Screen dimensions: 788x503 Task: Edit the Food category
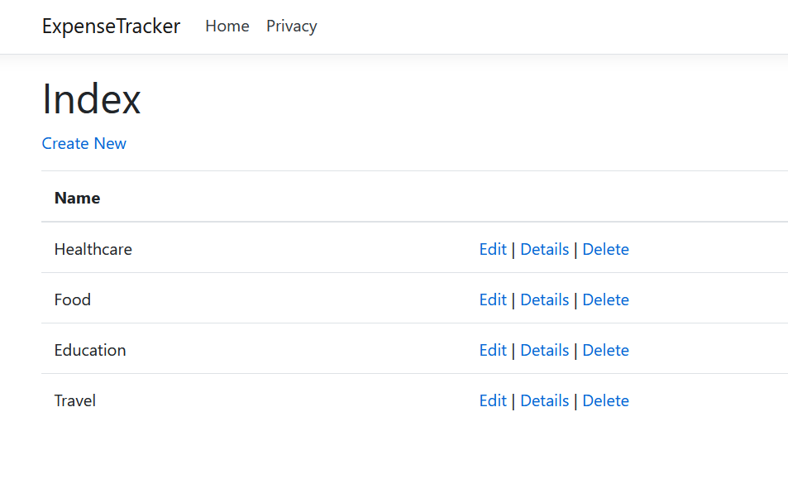pyautogui.click(x=493, y=300)
